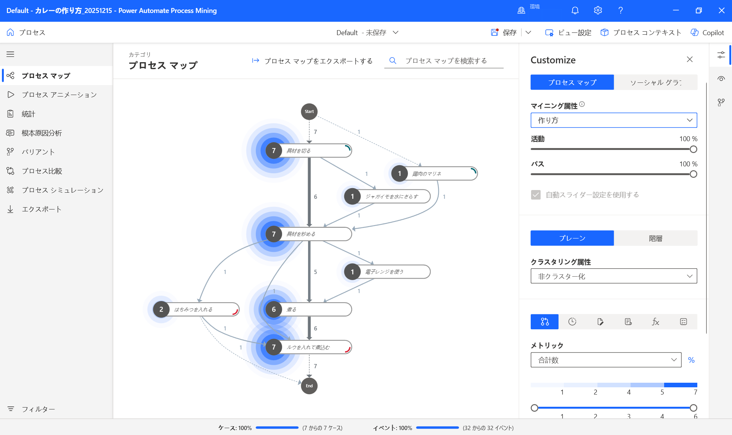The height and width of the screenshot is (435, 732).
Task: Open the マイニング属性 作り方 dropdown
Action: click(x=613, y=120)
